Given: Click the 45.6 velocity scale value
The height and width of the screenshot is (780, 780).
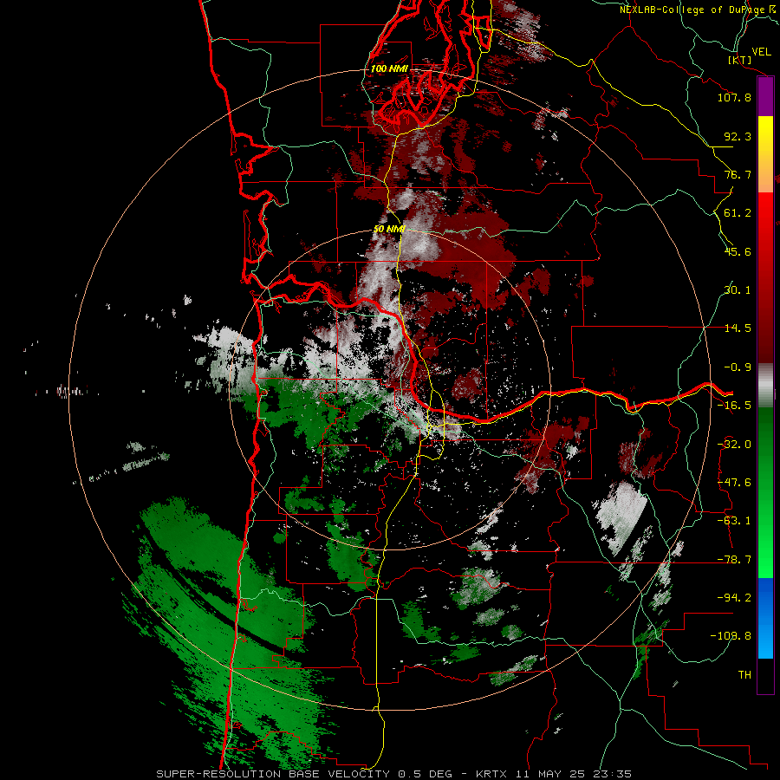Looking at the screenshot, I should coord(738,251).
